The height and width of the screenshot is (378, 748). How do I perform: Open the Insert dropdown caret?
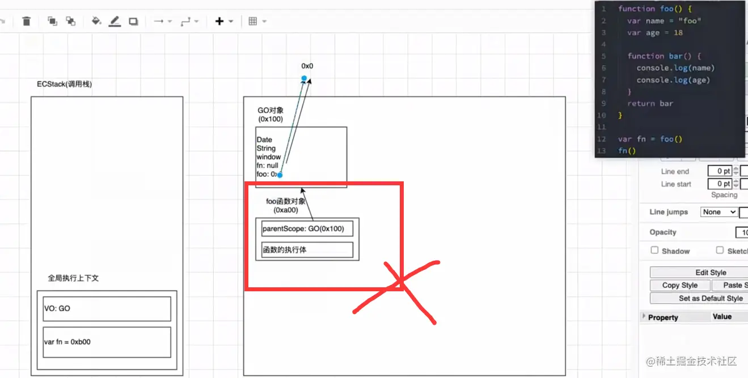click(231, 22)
